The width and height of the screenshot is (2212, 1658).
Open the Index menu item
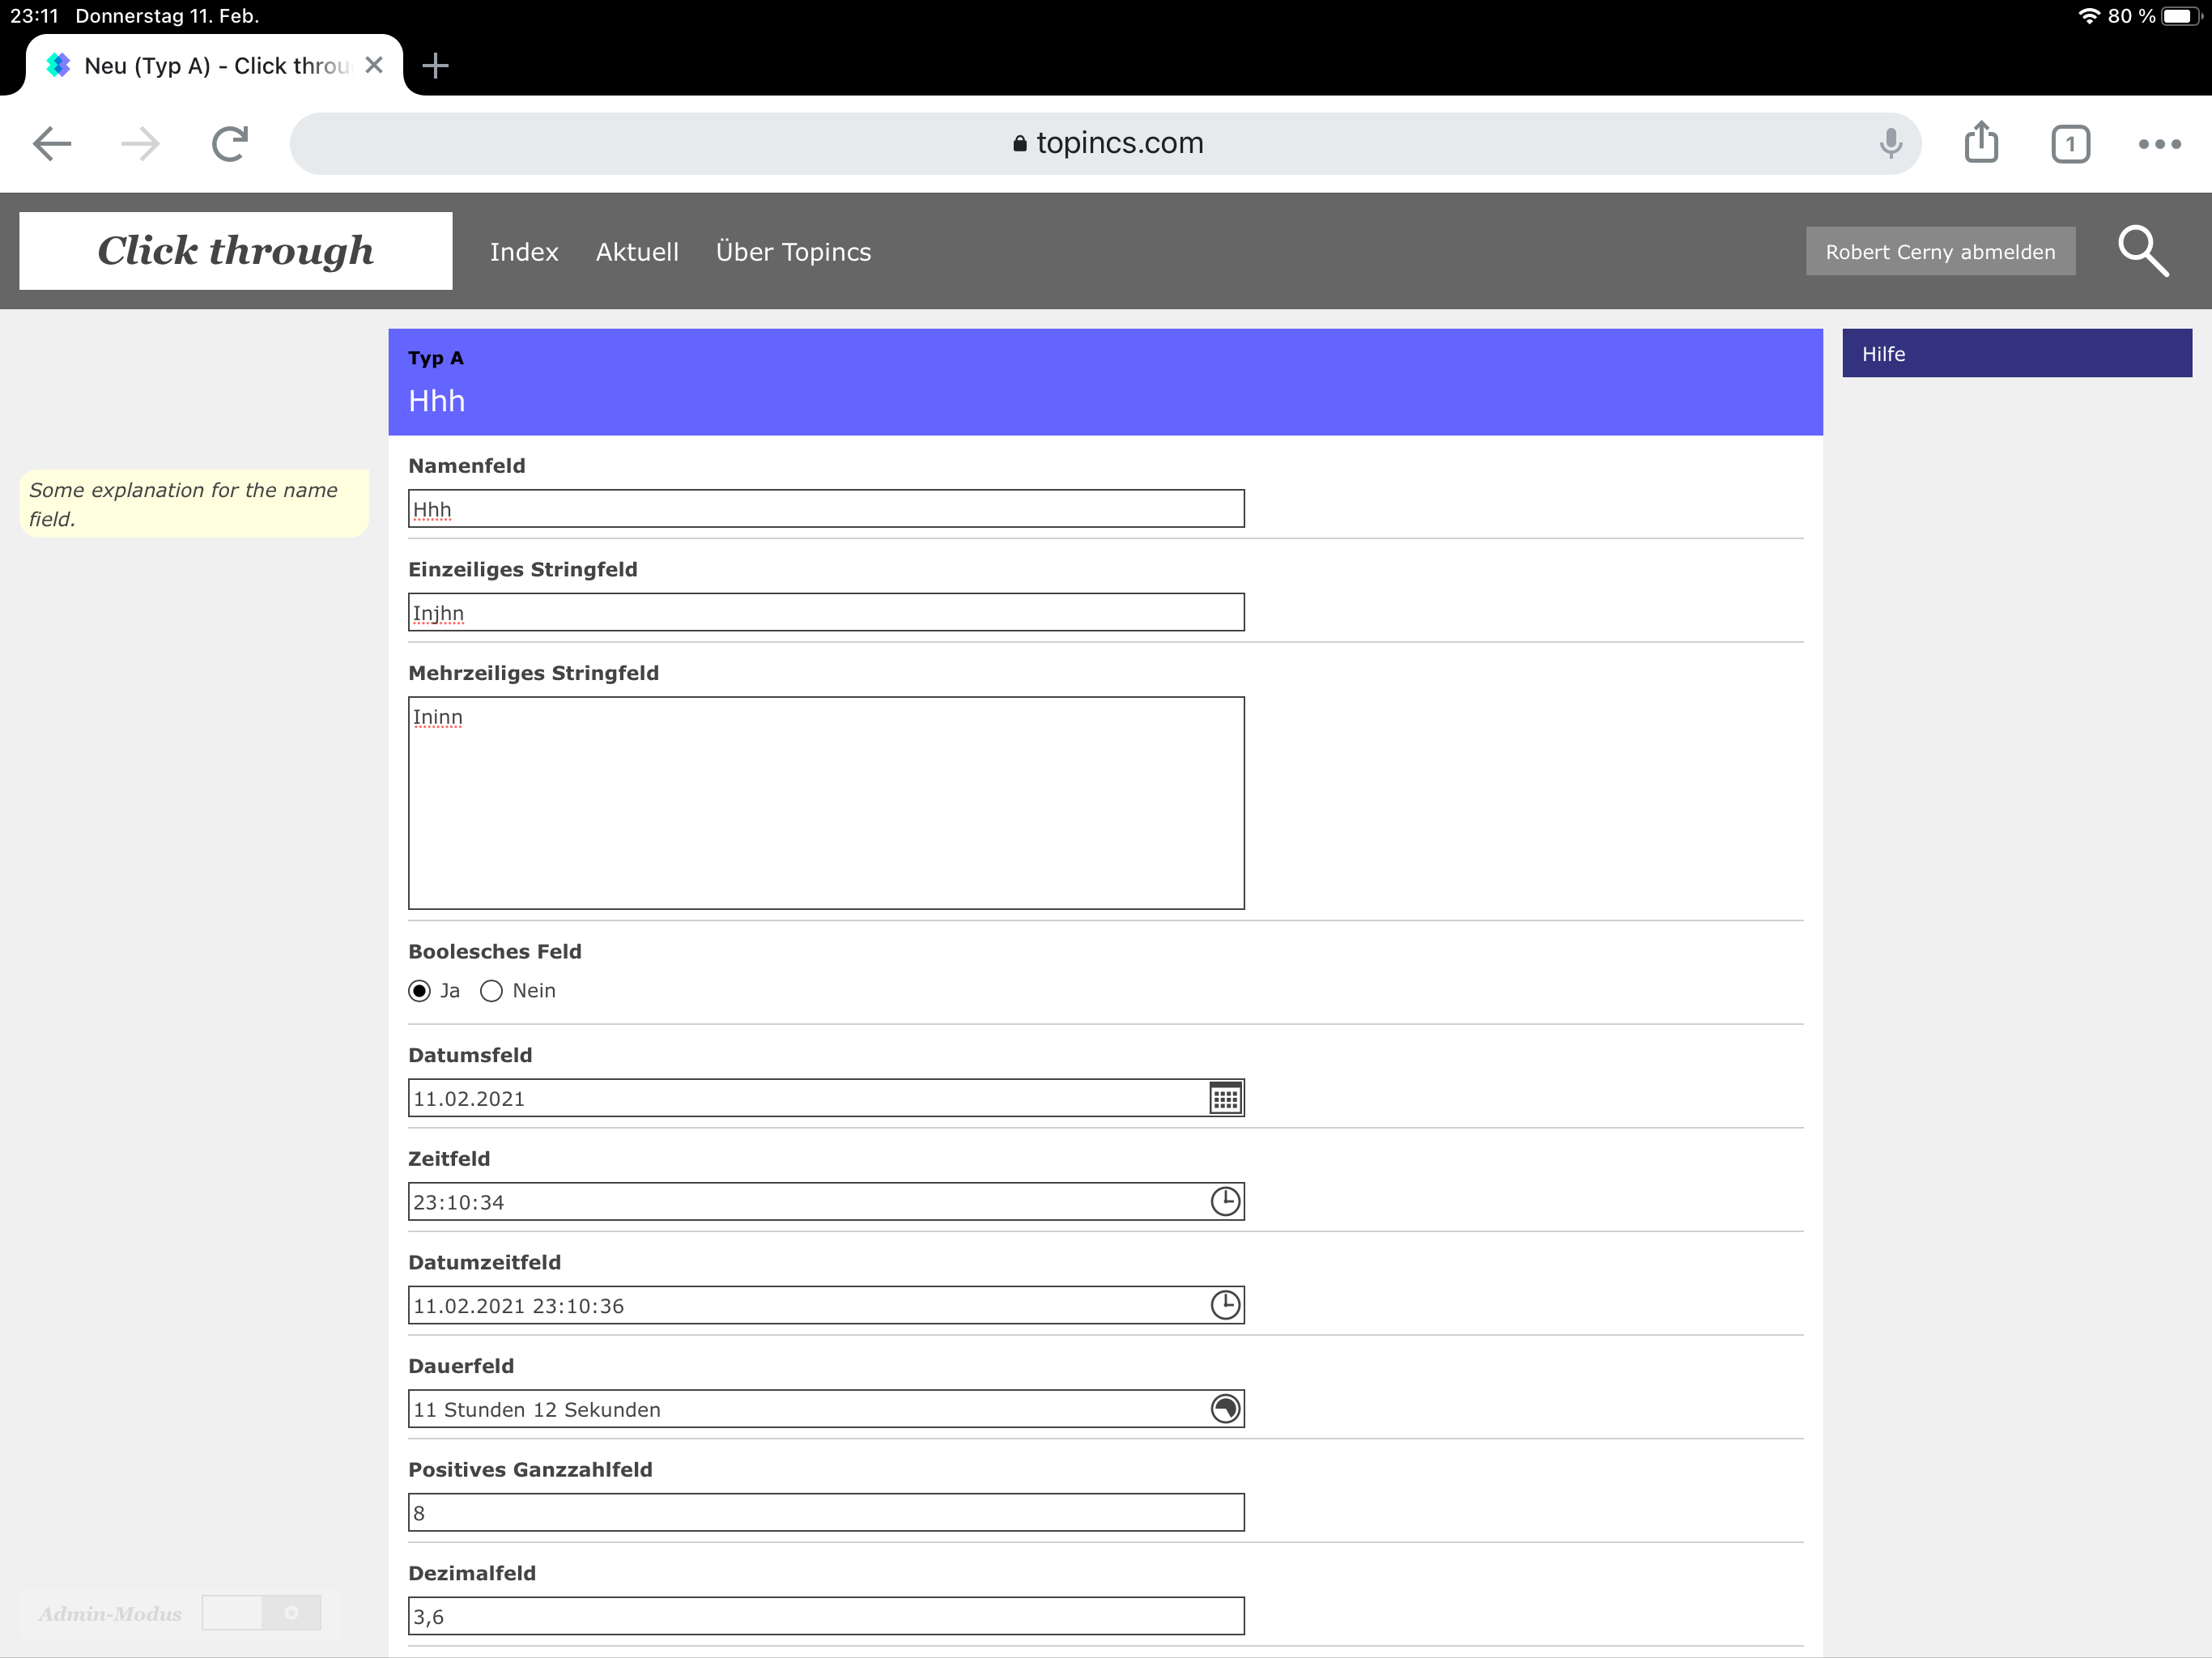524,252
